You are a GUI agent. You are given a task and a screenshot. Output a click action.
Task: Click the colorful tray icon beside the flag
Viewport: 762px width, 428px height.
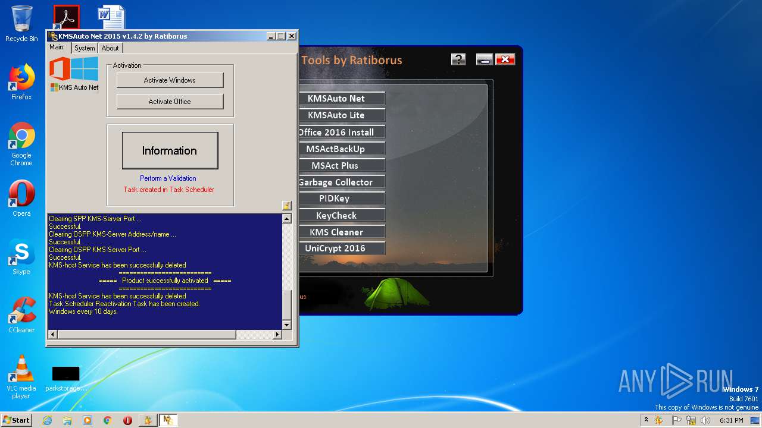tap(660, 420)
